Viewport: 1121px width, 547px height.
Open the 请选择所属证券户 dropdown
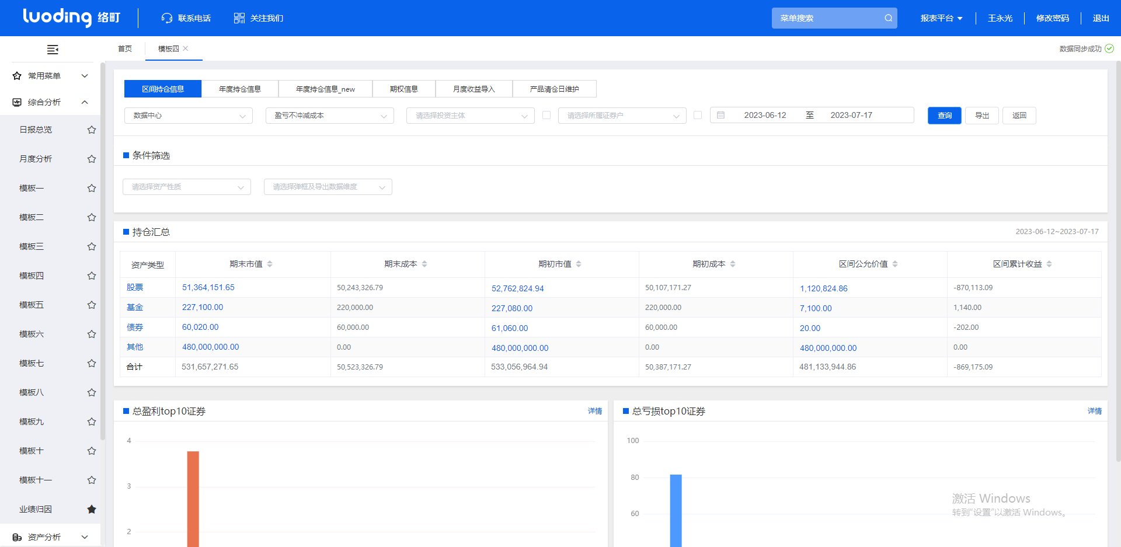coord(622,116)
